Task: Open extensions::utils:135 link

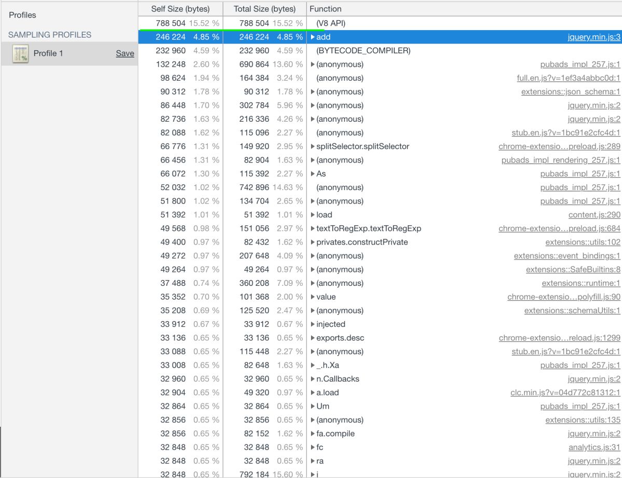Action: point(583,420)
